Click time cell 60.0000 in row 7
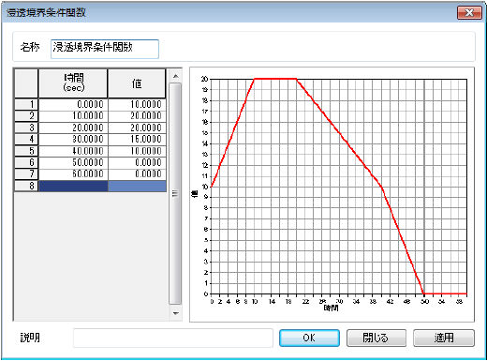This screenshot has width=487, height=361. (73, 174)
